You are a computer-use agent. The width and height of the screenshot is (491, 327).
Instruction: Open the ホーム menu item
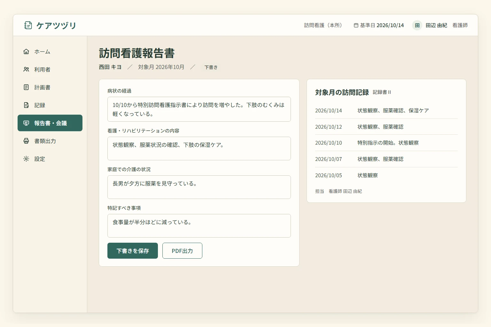coord(50,51)
